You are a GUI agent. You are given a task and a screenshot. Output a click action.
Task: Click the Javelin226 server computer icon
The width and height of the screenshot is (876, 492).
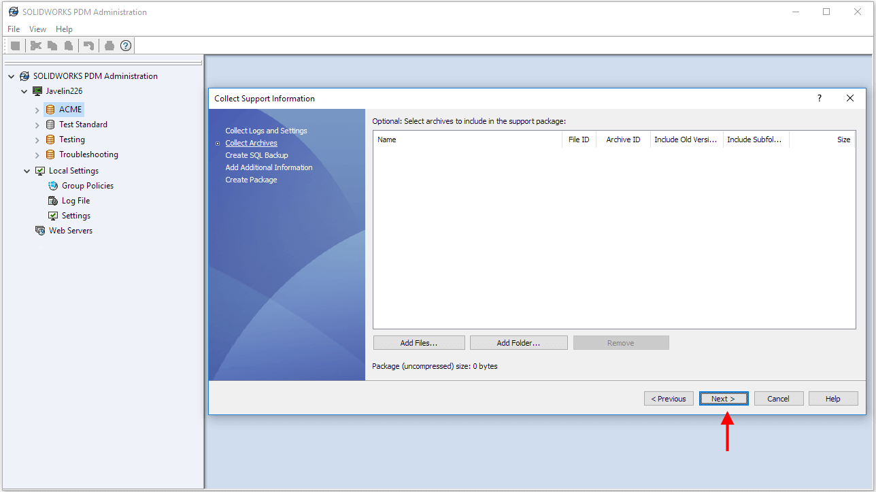[37, 91]
